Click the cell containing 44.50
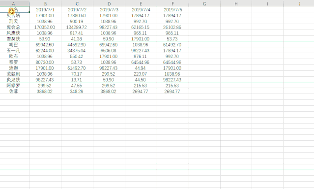314x189 pixels. click(x=141, y=80)
